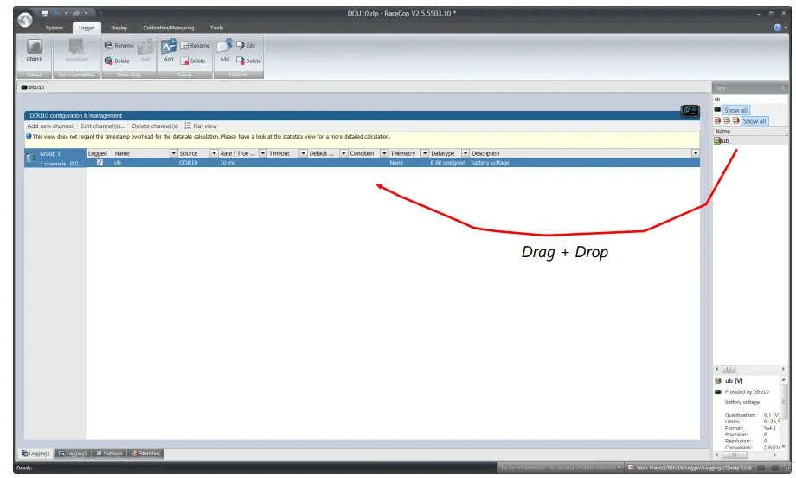
Task: Open the System ribbon tab
Action: click(55, 28)
